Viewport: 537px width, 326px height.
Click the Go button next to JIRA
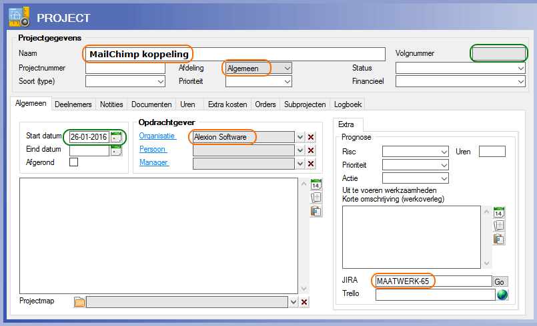click(x=500, y=282)
